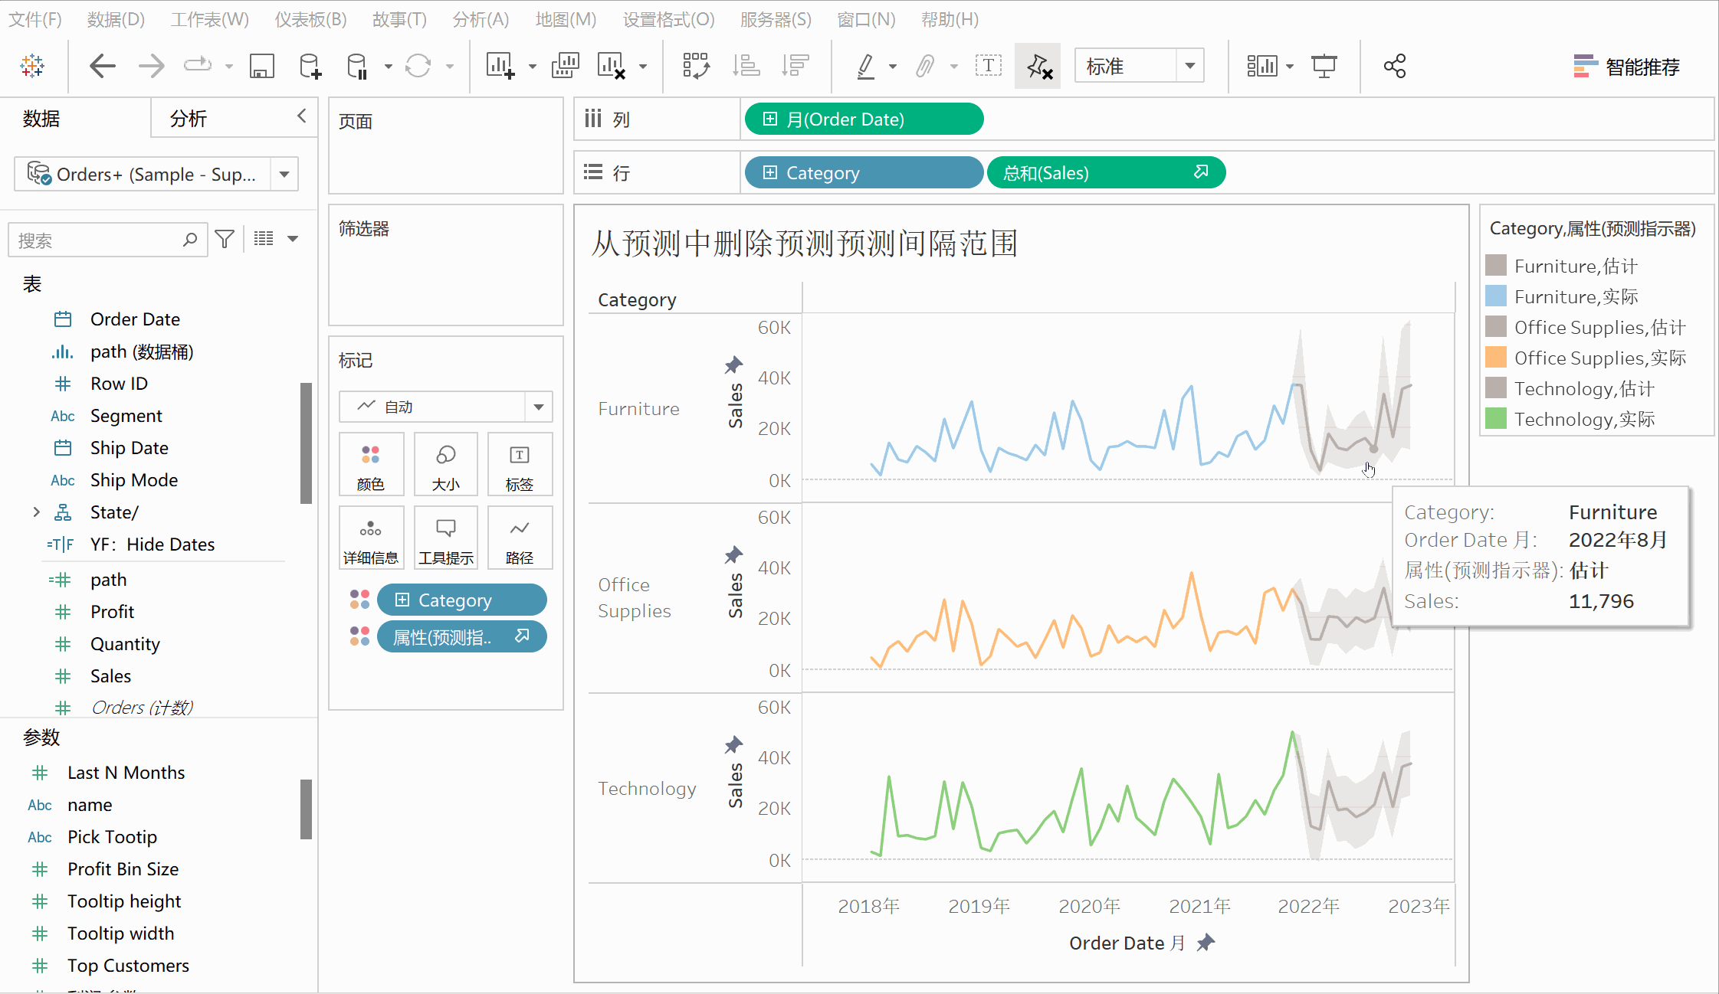Click the Swap rows and columns icon

pyautogui.click(x=696, y=67)
